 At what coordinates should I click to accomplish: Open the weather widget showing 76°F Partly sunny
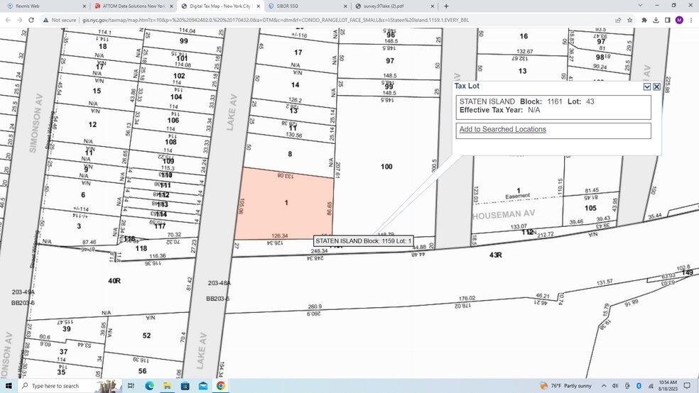coord(566,385)
